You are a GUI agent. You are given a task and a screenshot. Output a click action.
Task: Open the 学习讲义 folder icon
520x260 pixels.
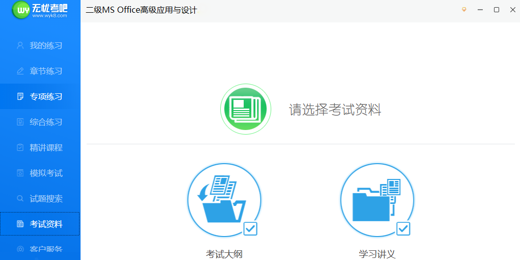(x=377, y=200)
